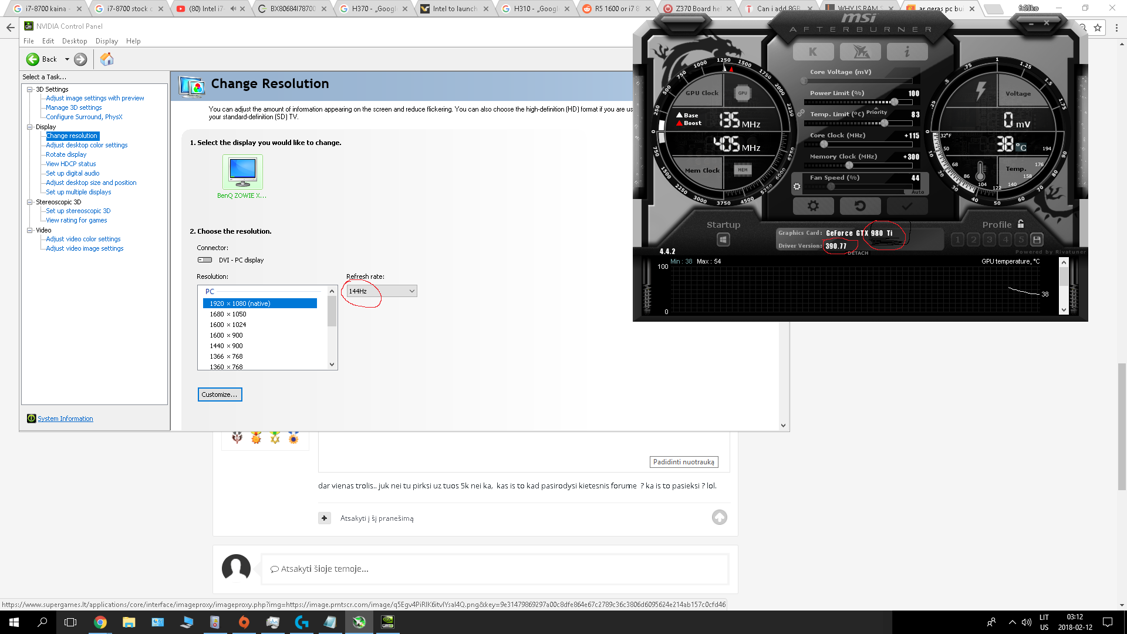Collapse the Video tree node
1127x634 pixels.
tap(30, 230)
